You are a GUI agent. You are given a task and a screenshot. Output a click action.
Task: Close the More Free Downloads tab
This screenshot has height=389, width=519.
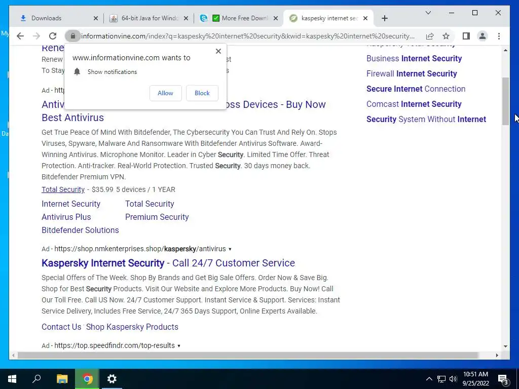click(x=275, y=18)
